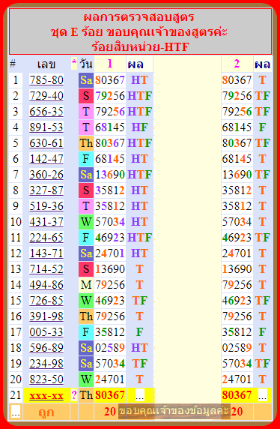The height and width of the screenshot is (429, 280).
Task: Click the ellipsis cell in bottom-left corner
Action: (x=16, y=412)
